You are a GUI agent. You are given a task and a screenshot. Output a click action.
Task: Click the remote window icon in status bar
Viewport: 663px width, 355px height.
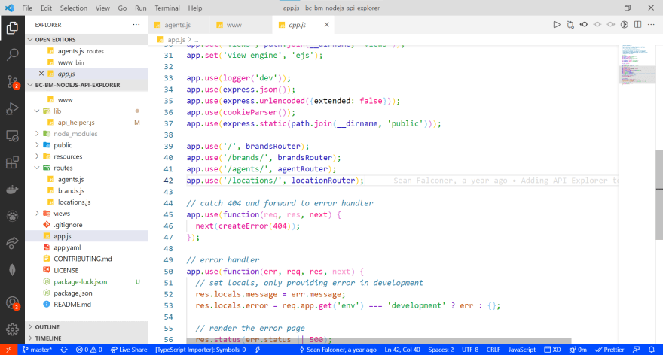coord(8,350)
